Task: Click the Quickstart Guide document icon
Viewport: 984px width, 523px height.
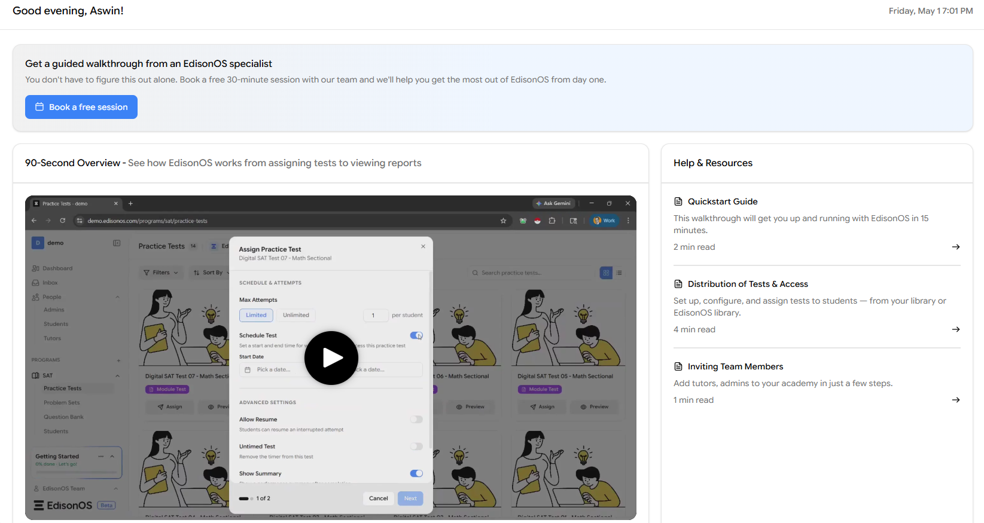Action: 678,201
